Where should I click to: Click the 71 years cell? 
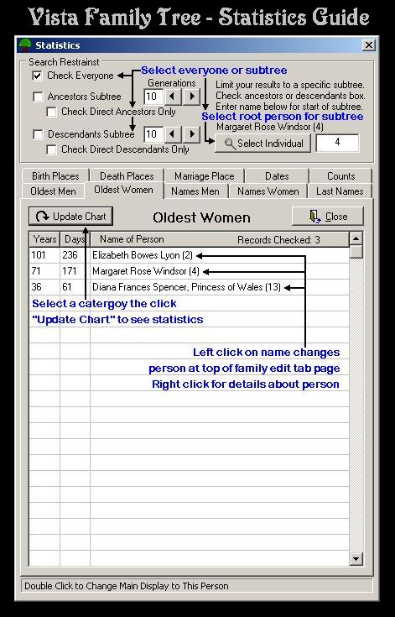click(x=44, y=271)
